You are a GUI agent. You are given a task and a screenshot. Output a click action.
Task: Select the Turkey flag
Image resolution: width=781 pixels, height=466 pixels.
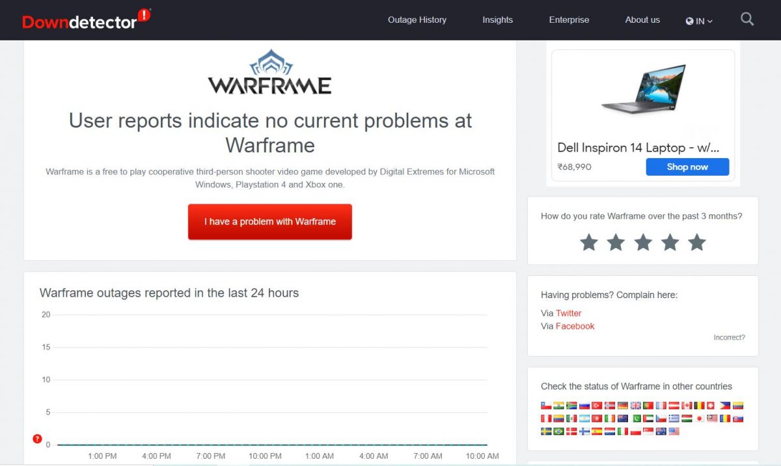[x=597, y=405]
